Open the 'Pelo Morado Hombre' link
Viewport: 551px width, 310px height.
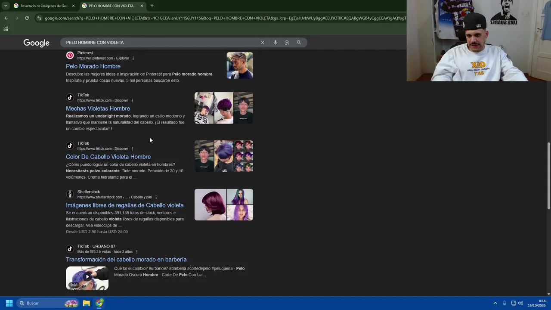[x=93, y=66]
